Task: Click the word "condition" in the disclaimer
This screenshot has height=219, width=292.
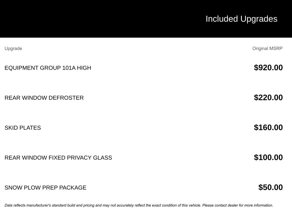Action: coord(169,205)
